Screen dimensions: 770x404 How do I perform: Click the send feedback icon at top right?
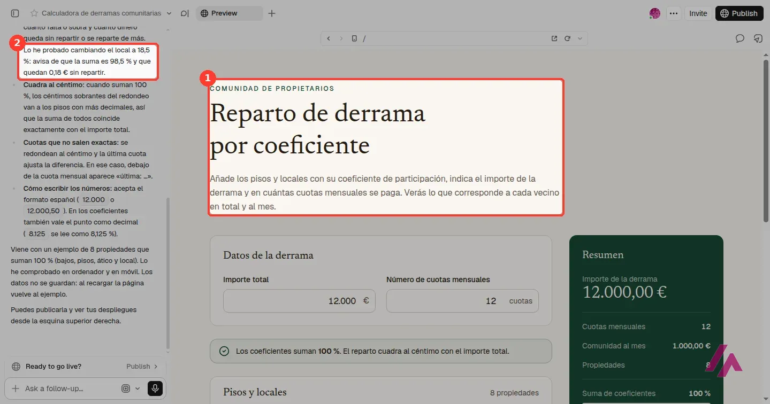[x=758, y=38]
